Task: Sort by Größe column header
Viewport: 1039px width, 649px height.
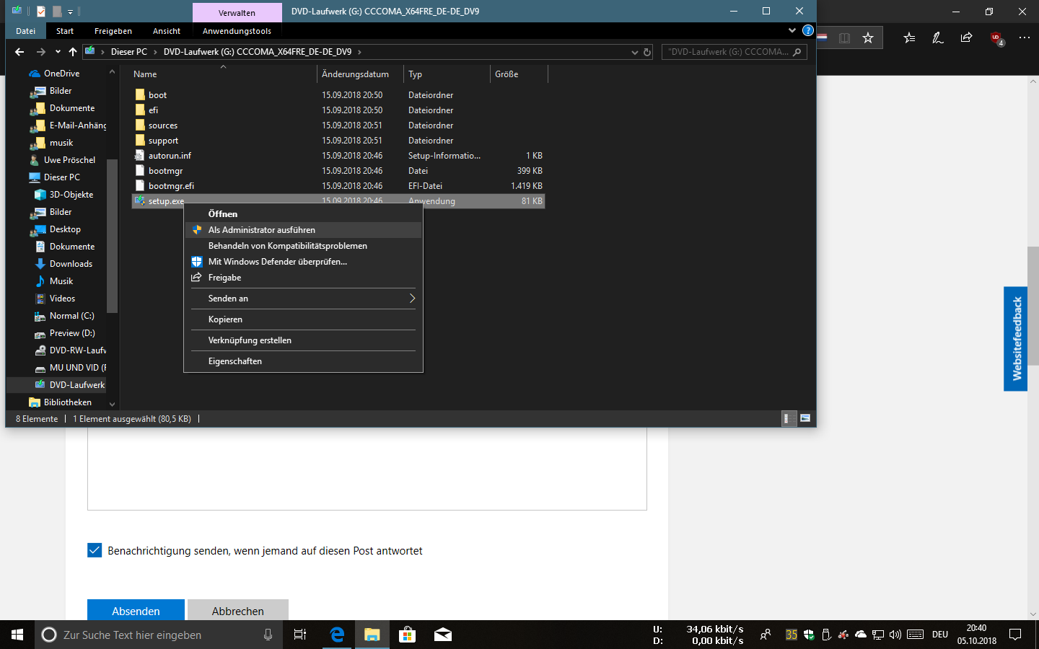Action: click(x=519, y=74)
